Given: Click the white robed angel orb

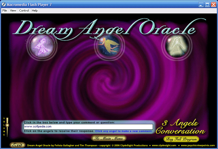Looking at the screenshot, I should 177,46.
